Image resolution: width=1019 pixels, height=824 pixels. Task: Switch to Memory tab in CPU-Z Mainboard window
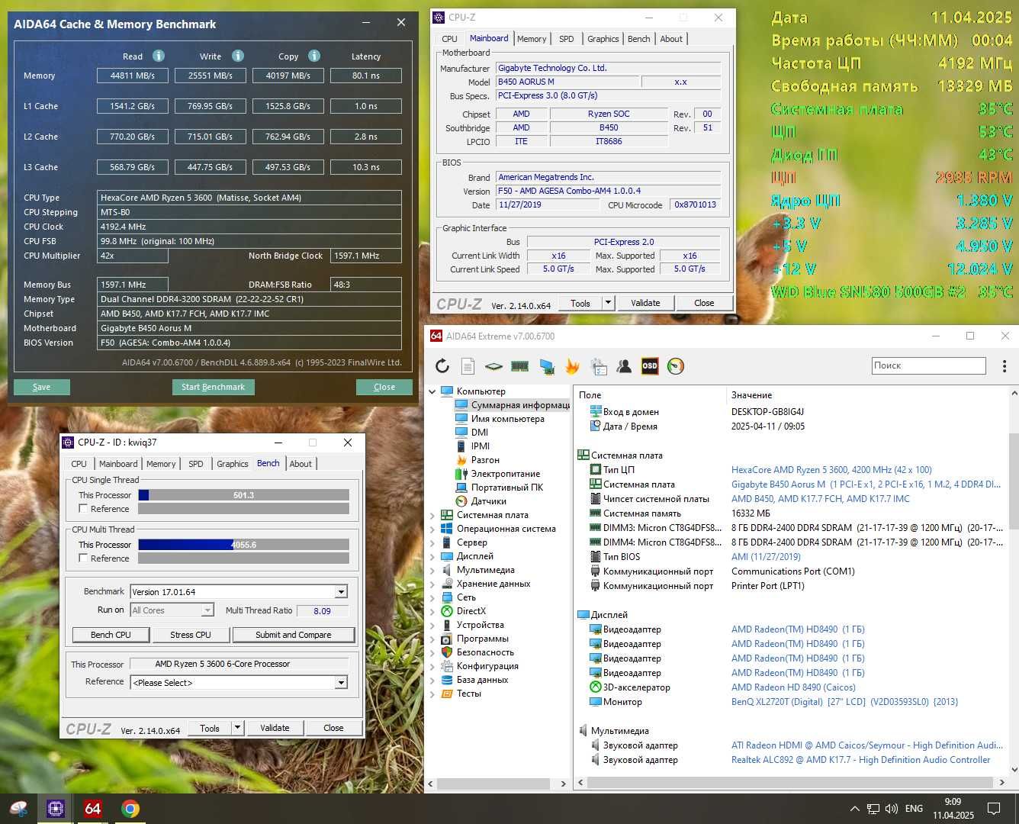(532, 39)
